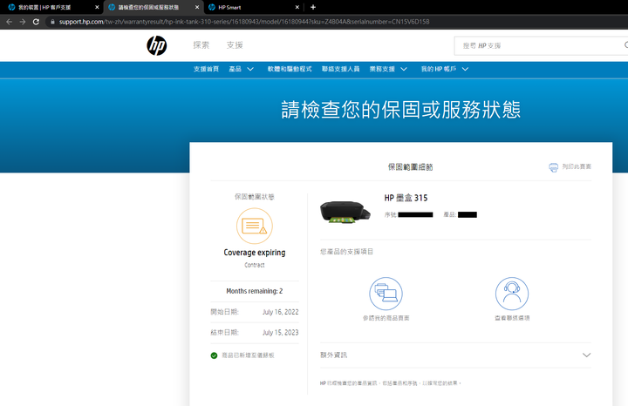Click 產品已新增至儀表板 text
This screenshot has width=628, height=406.
pos(248,355)
